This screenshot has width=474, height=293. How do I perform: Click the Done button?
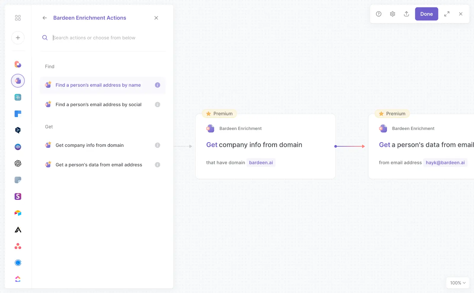click(x=426, y=14)
